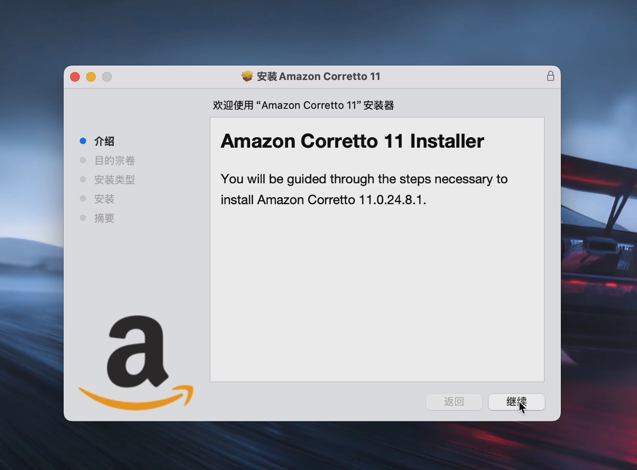Click the gray bullet next to 摘要
This screenshot has height=470, width=637.
pyautogui.click(x=83, y=218)
